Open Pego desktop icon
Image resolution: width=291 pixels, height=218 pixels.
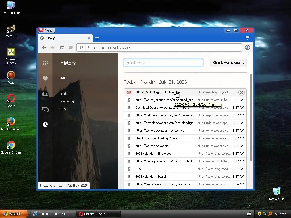[11, 78]
